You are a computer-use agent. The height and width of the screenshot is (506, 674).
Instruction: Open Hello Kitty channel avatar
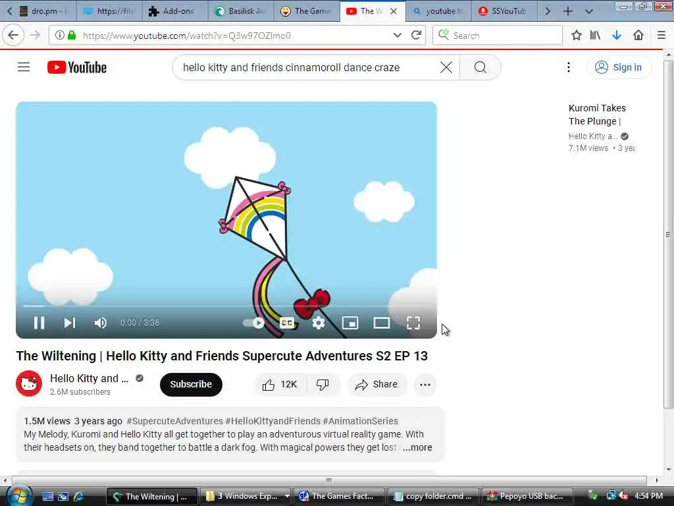(x=29, y=383)
